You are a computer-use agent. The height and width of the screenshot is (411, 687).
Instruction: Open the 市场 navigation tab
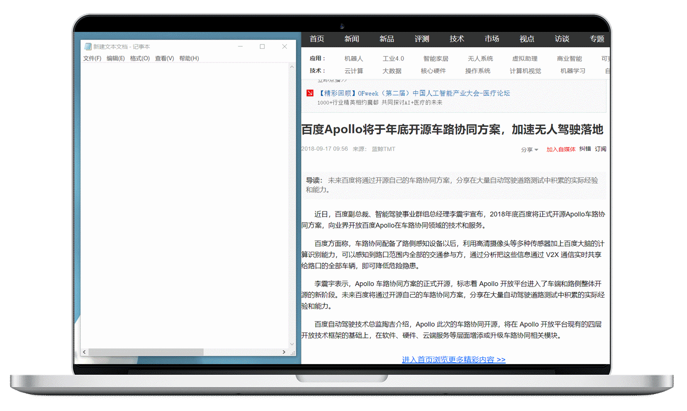[492, 39]
